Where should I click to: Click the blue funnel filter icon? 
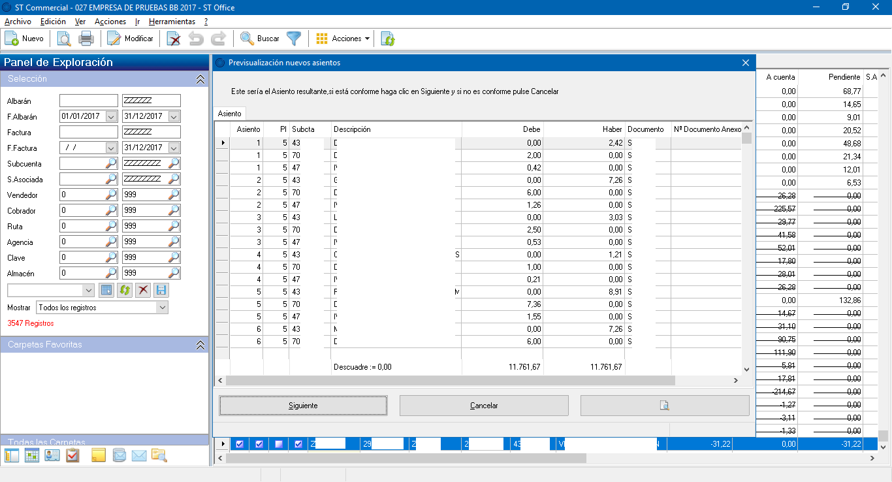click(294, 39)
